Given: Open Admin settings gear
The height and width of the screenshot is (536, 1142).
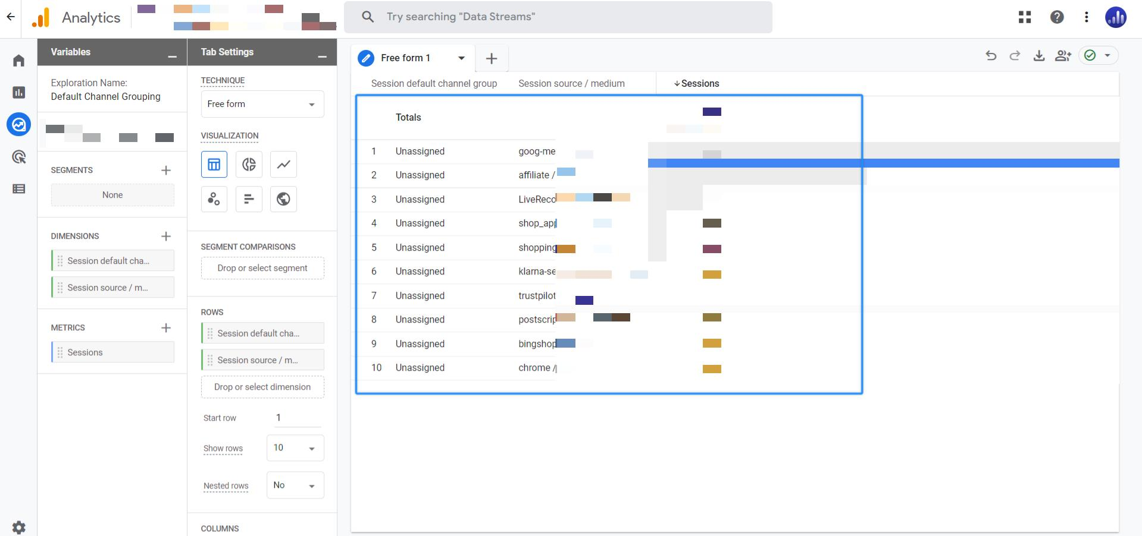Looking at the screenshot, I should (19, 527).
